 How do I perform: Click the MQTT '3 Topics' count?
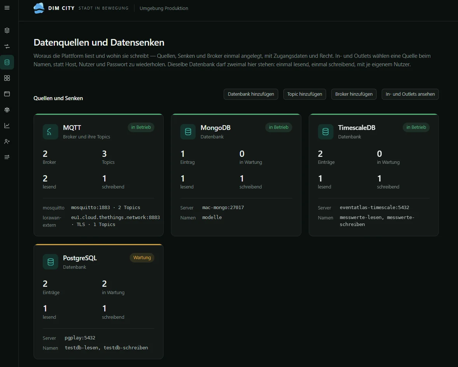point(108,157)
